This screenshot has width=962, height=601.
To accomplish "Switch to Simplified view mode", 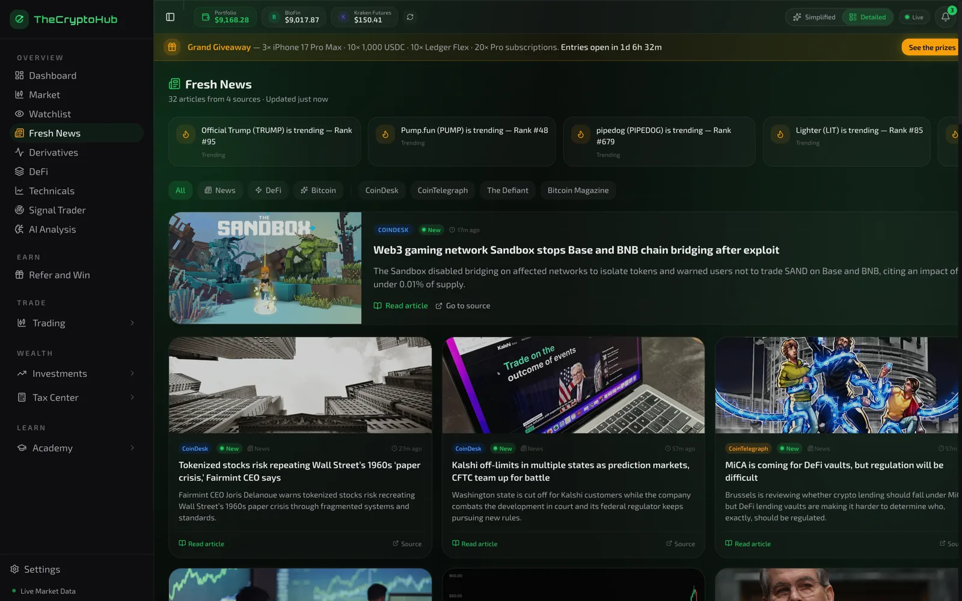I will click(x=814, y=17).
